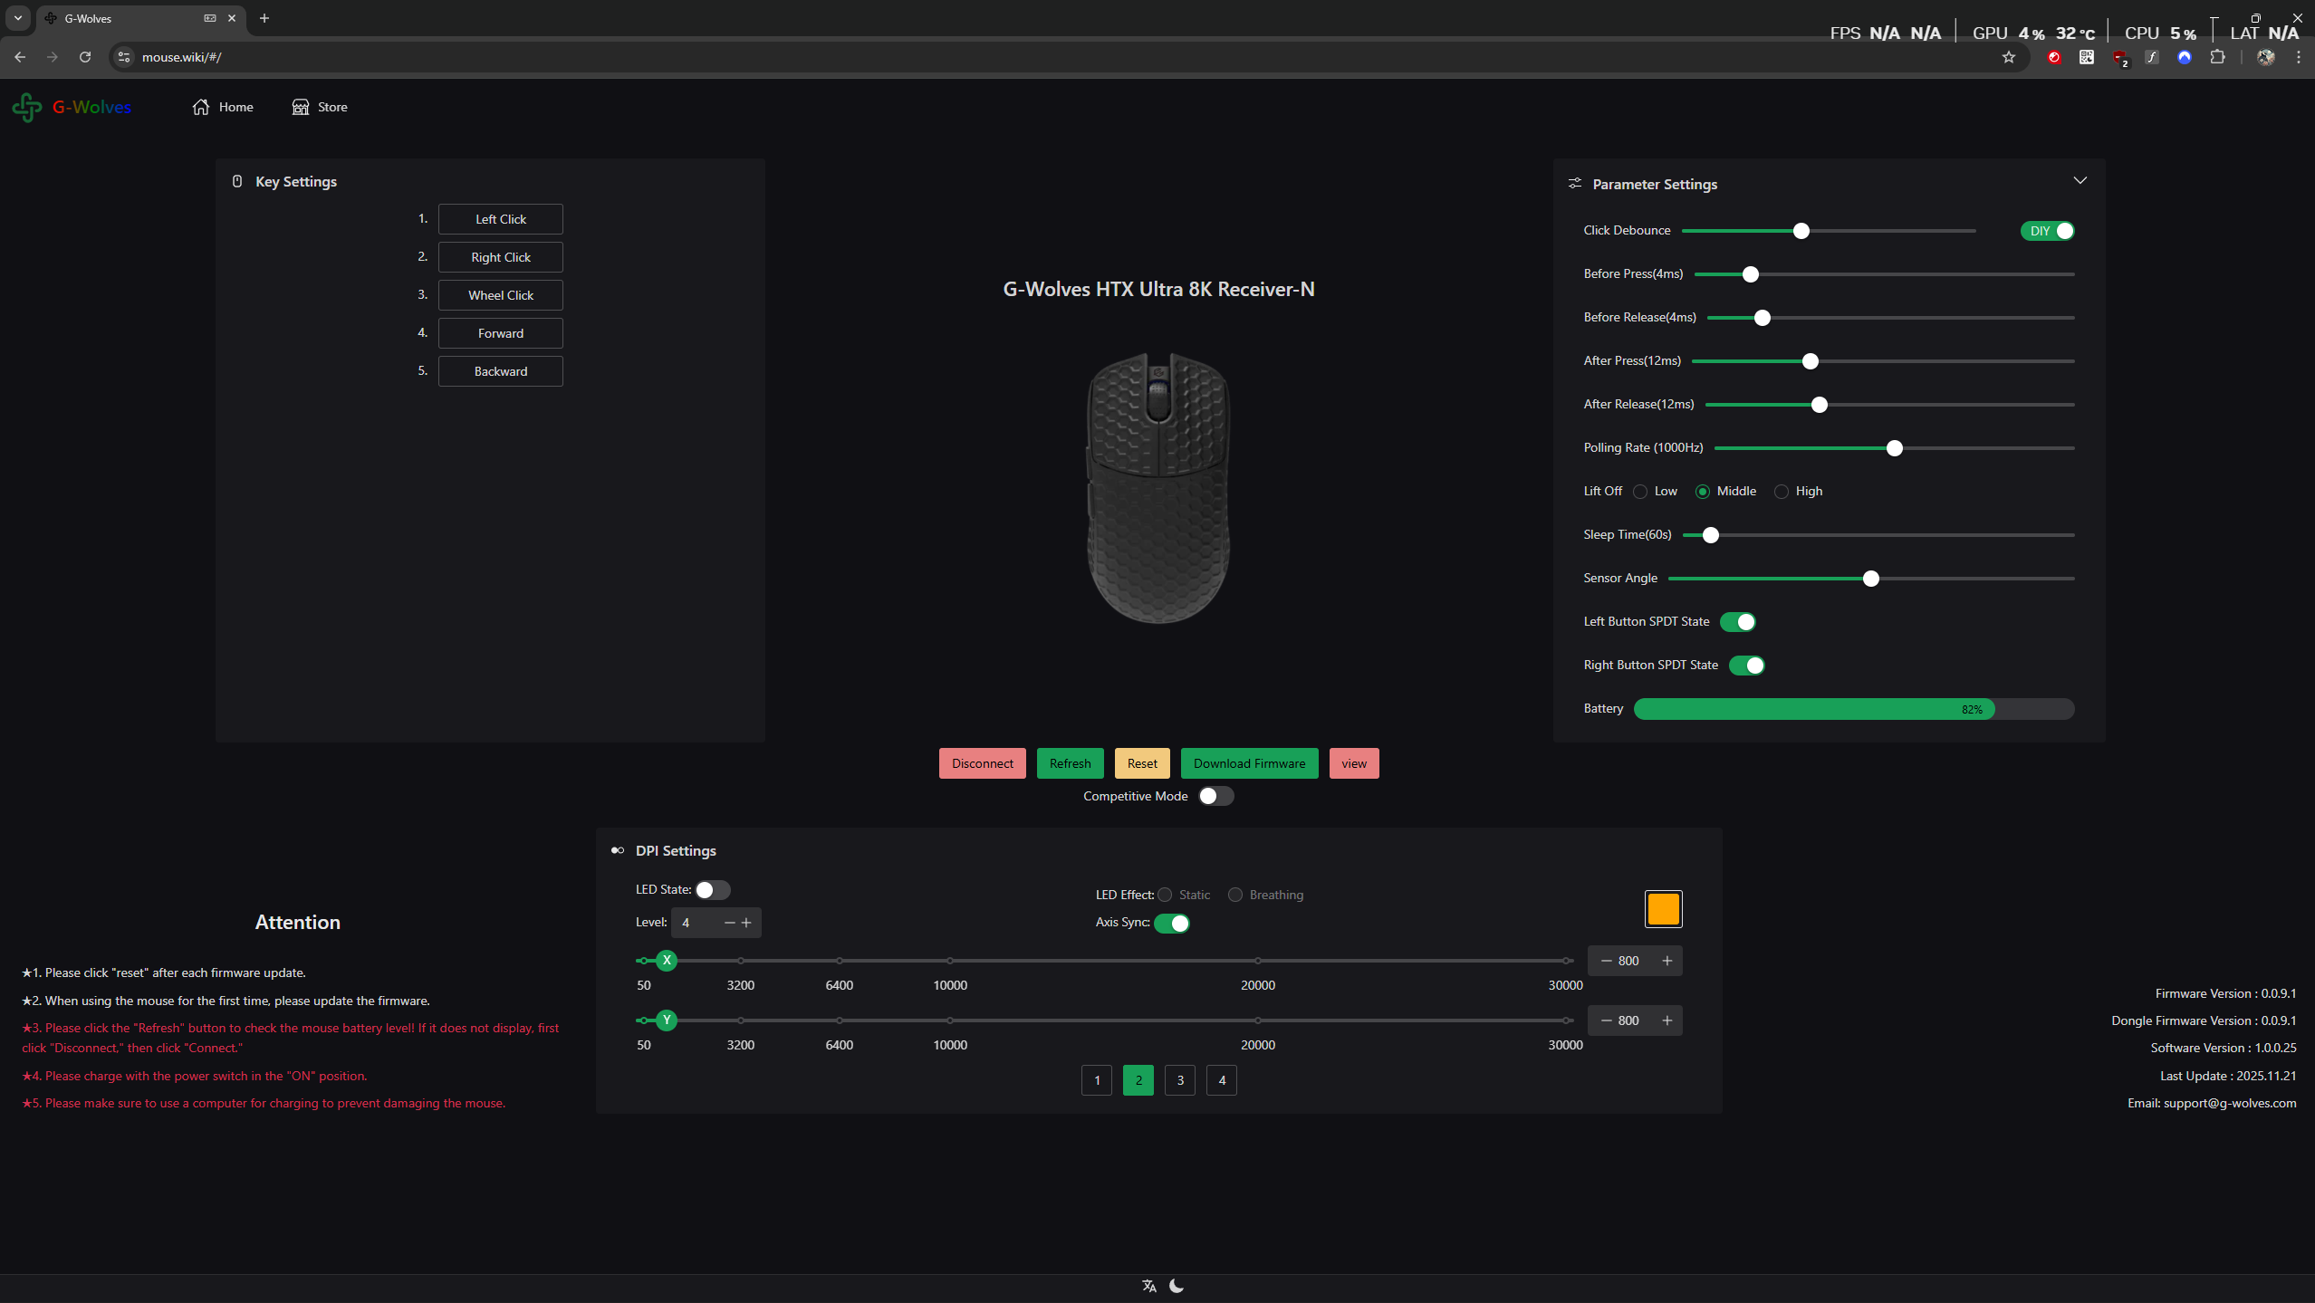Increase DPI level with plus stepper
The height and width of the screenshot is (1303, 2315).
point(746,923)
